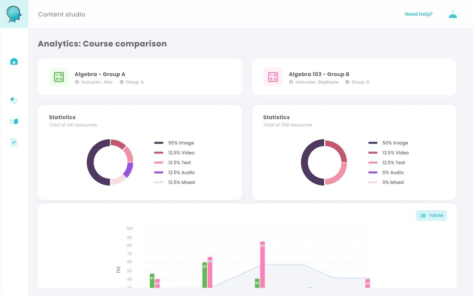This screenshot has width=473, height=296.
Task: Click the 12.5% Text legend in right statistics
Action: (387, 162)
